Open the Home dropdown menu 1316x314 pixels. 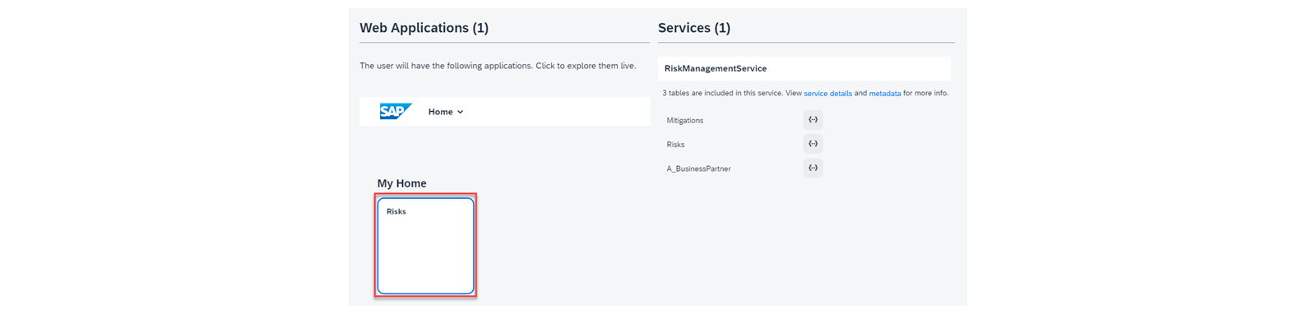(446, 112)
